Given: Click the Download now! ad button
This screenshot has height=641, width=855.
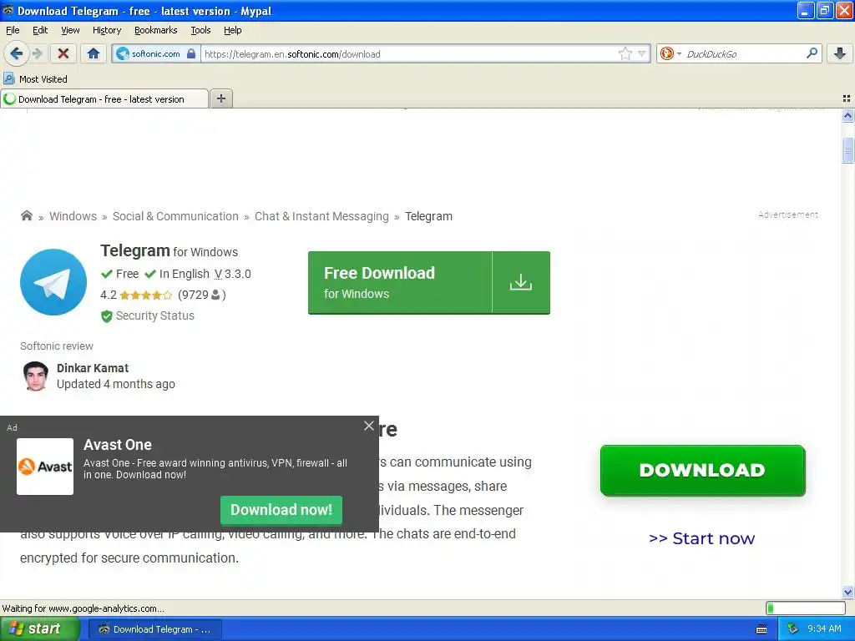Looking at the screenshot, I should pyautogui.click(x=281, y=510).
